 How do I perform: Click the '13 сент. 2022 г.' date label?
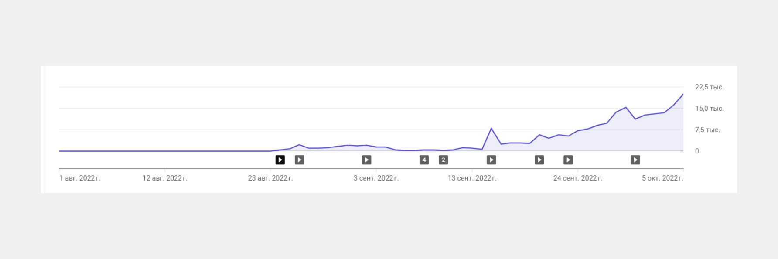point(472,178)
